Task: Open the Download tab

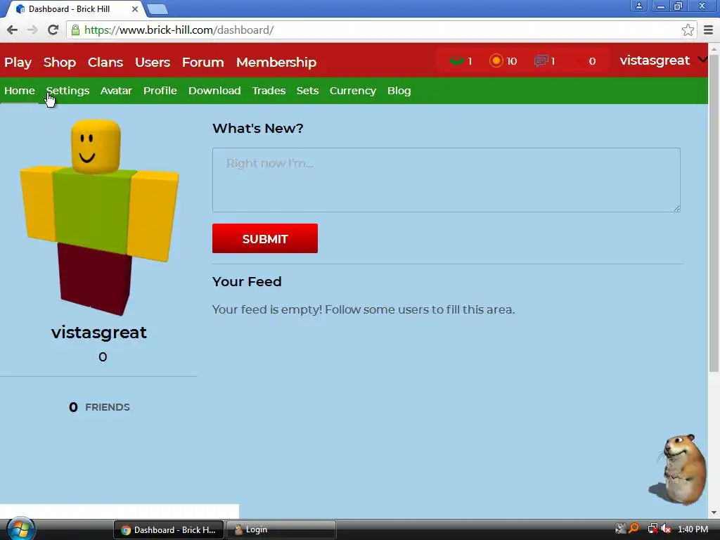Action: [214, 91]
